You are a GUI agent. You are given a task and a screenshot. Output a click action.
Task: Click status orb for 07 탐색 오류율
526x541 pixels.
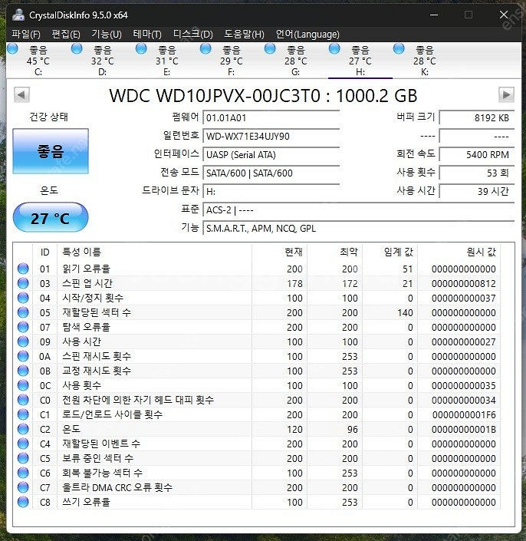23,327
